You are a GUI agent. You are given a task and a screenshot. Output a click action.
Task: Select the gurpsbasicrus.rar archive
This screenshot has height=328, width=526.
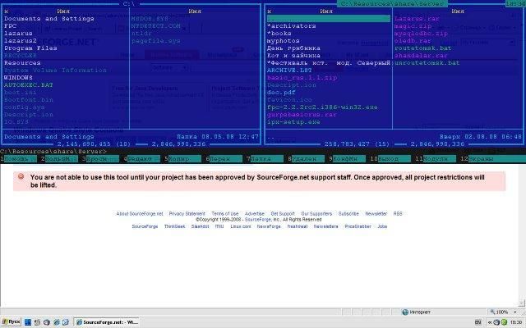click(302, 115)
